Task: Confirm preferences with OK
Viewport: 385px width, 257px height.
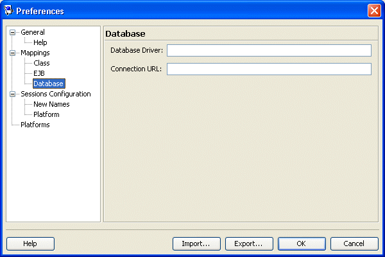Action: click(x=302, y=244)
